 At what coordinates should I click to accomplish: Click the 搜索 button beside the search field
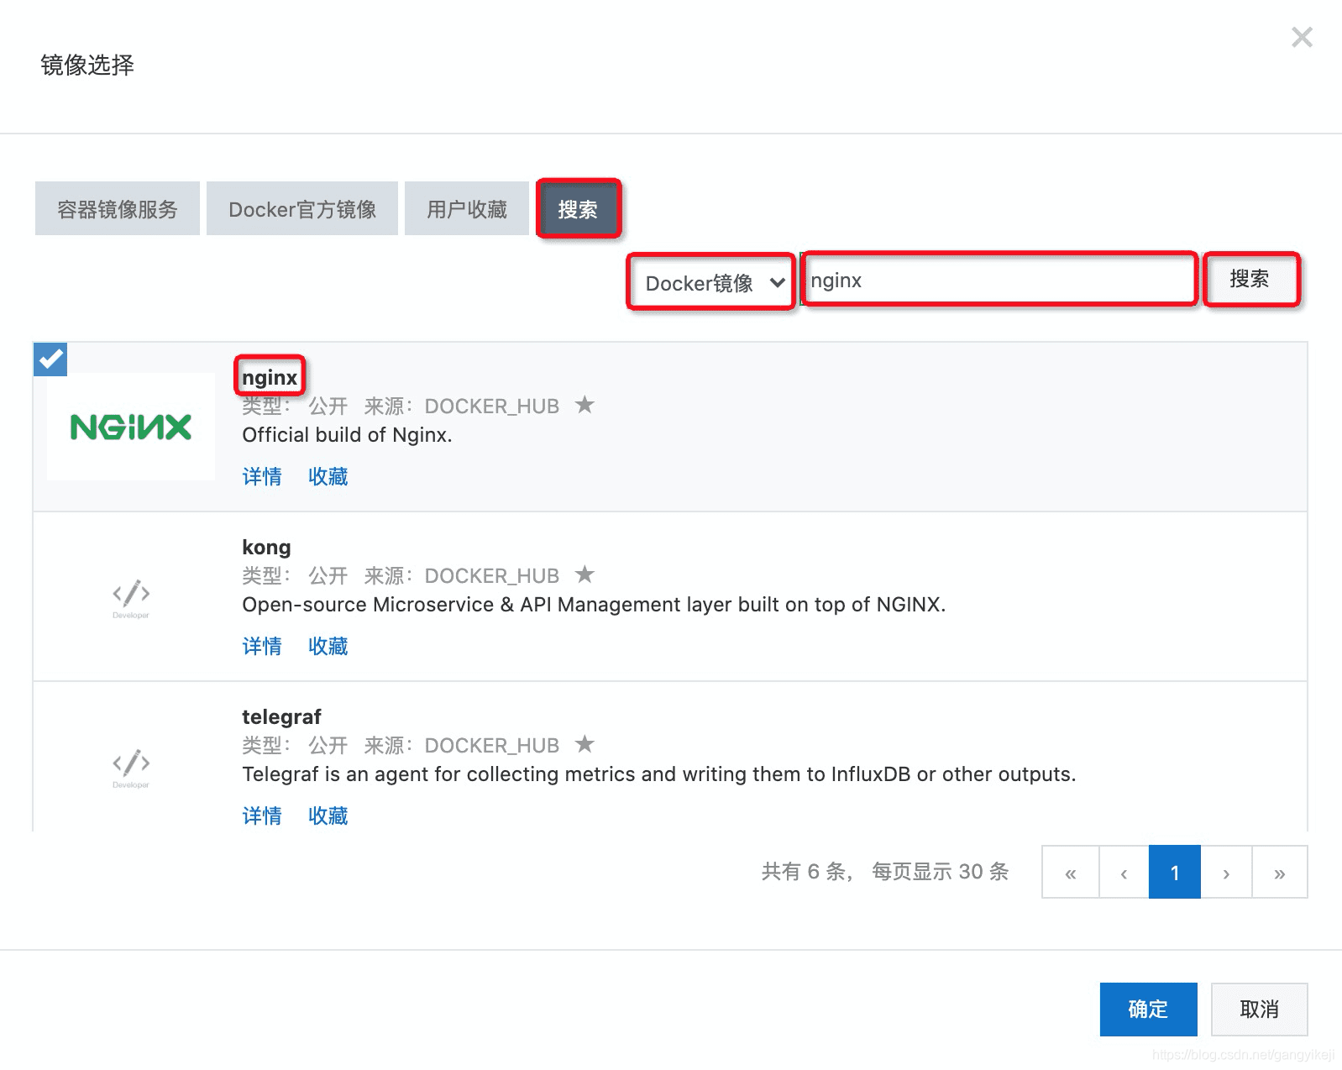1251,279
